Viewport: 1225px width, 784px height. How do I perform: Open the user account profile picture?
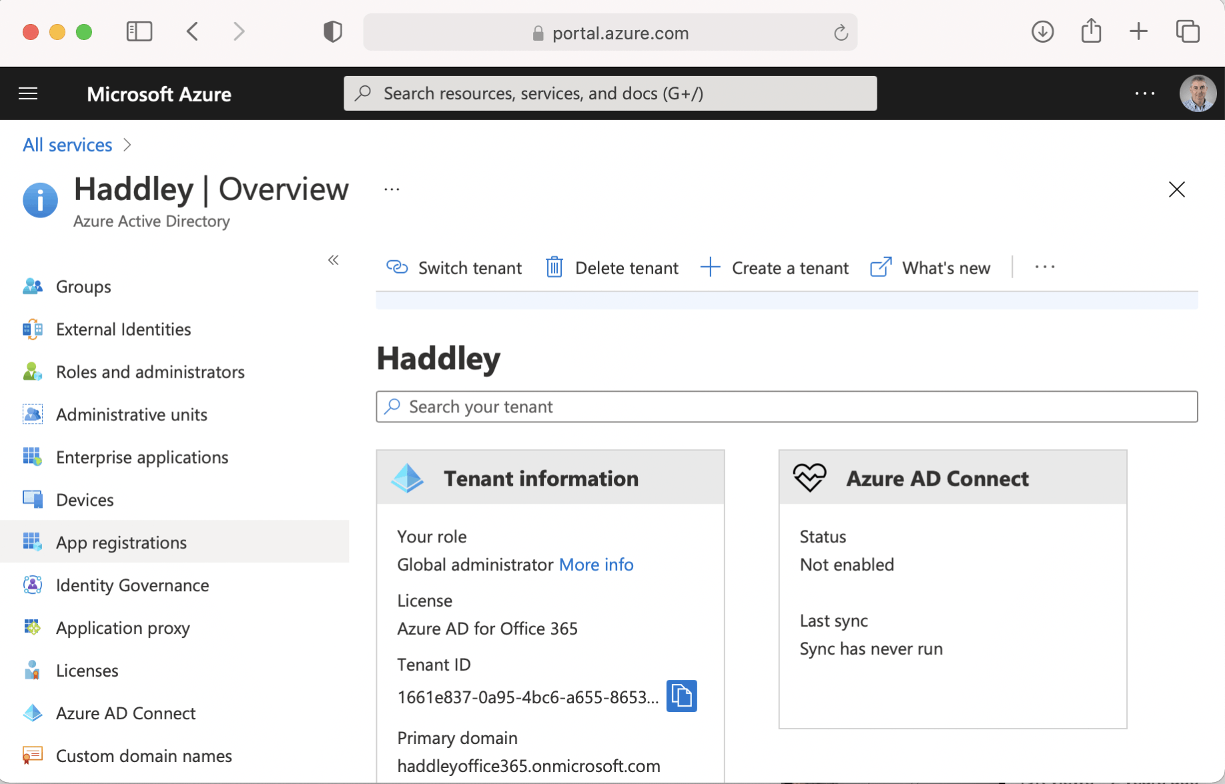coord(1198,93)
